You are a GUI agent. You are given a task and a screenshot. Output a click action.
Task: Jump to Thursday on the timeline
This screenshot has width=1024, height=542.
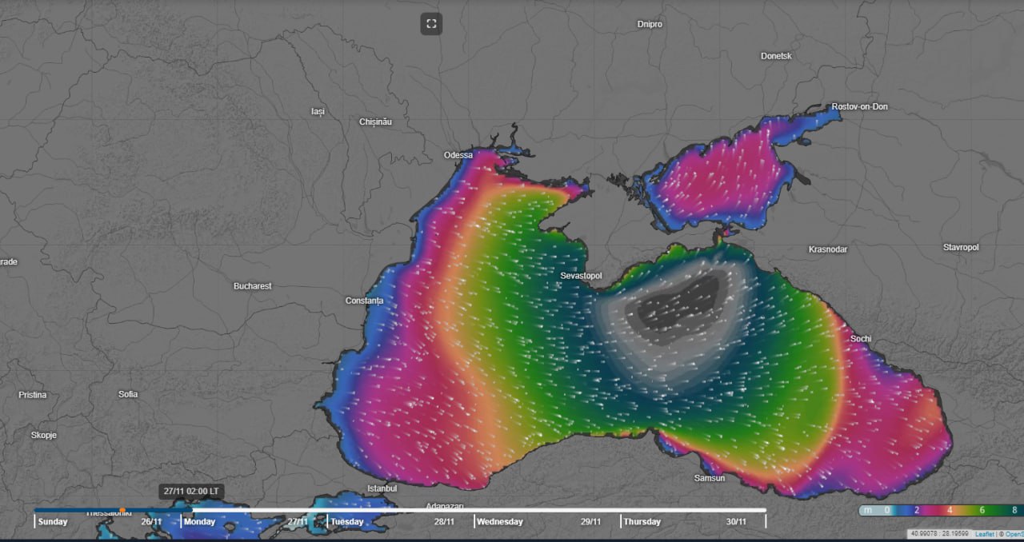point(642,522)
